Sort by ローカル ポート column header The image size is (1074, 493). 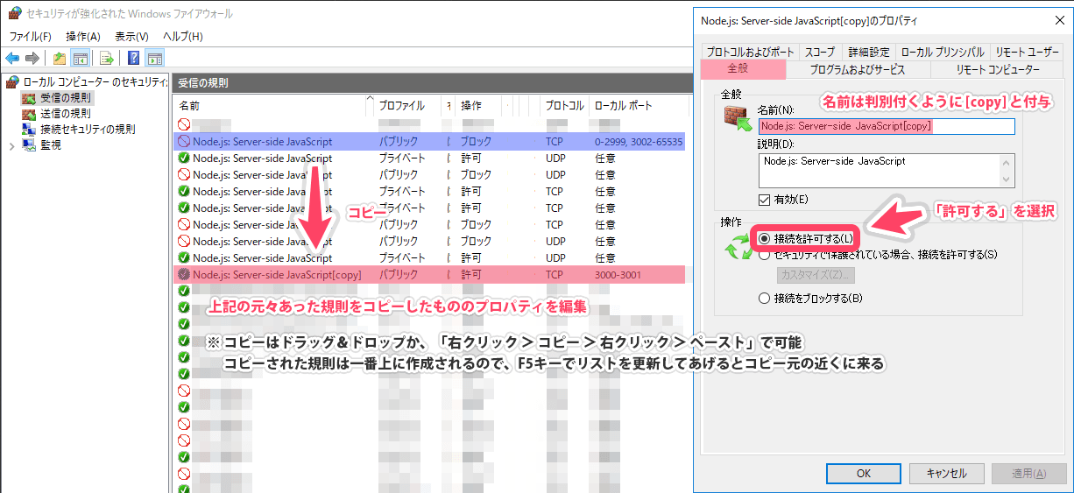click(x=637, y=105)
